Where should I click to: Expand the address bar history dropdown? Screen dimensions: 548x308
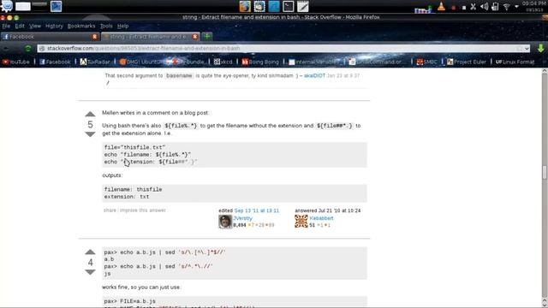click(527, 49)
